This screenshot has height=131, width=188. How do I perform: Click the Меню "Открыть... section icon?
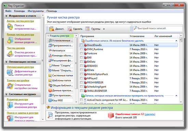click(50, 70)
